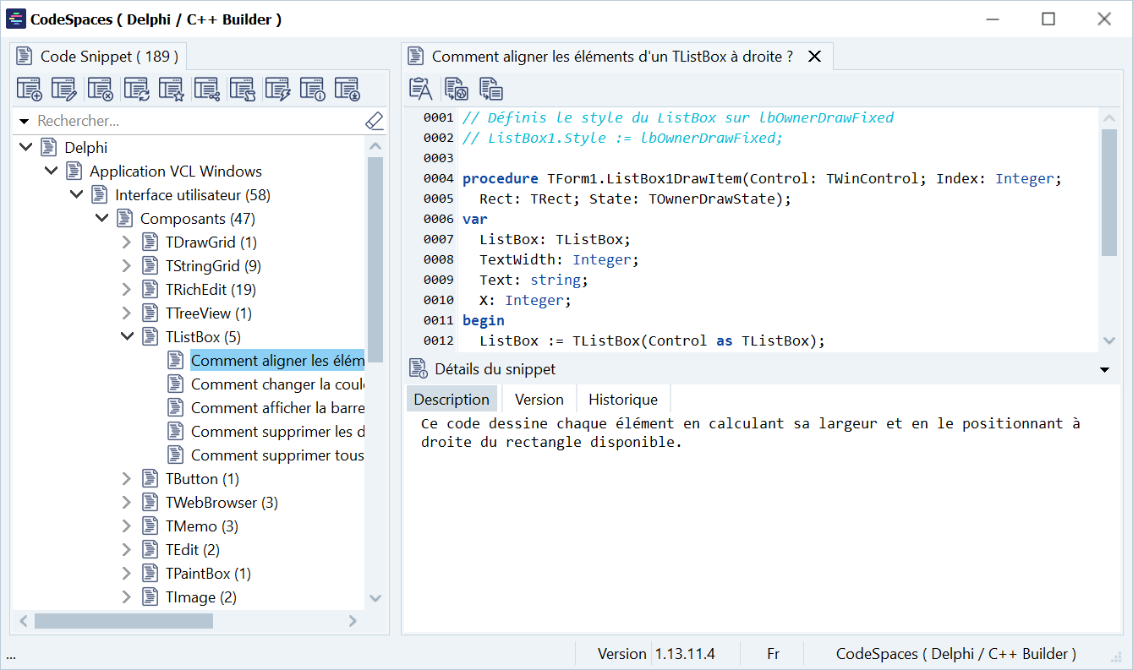Open the Historique tab

click(x=622, y=400)
